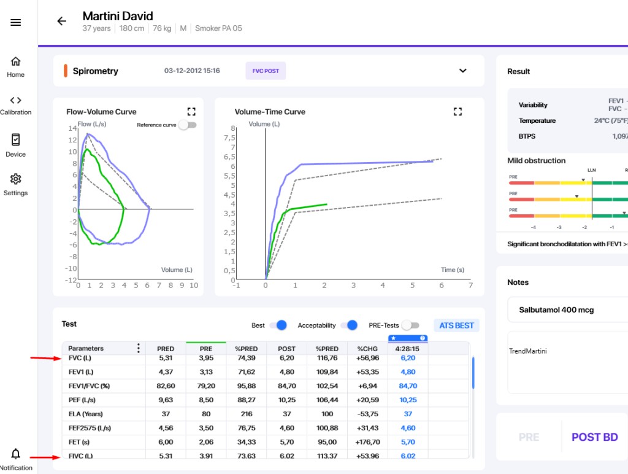Turn off Acceptability toggle
The image size is (628, 474).
pos(348,325)
